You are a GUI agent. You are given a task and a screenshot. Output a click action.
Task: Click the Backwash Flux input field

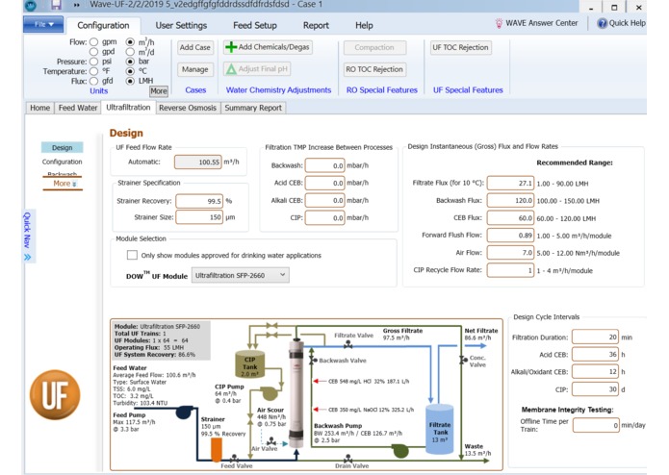click(x=510, y=200)
